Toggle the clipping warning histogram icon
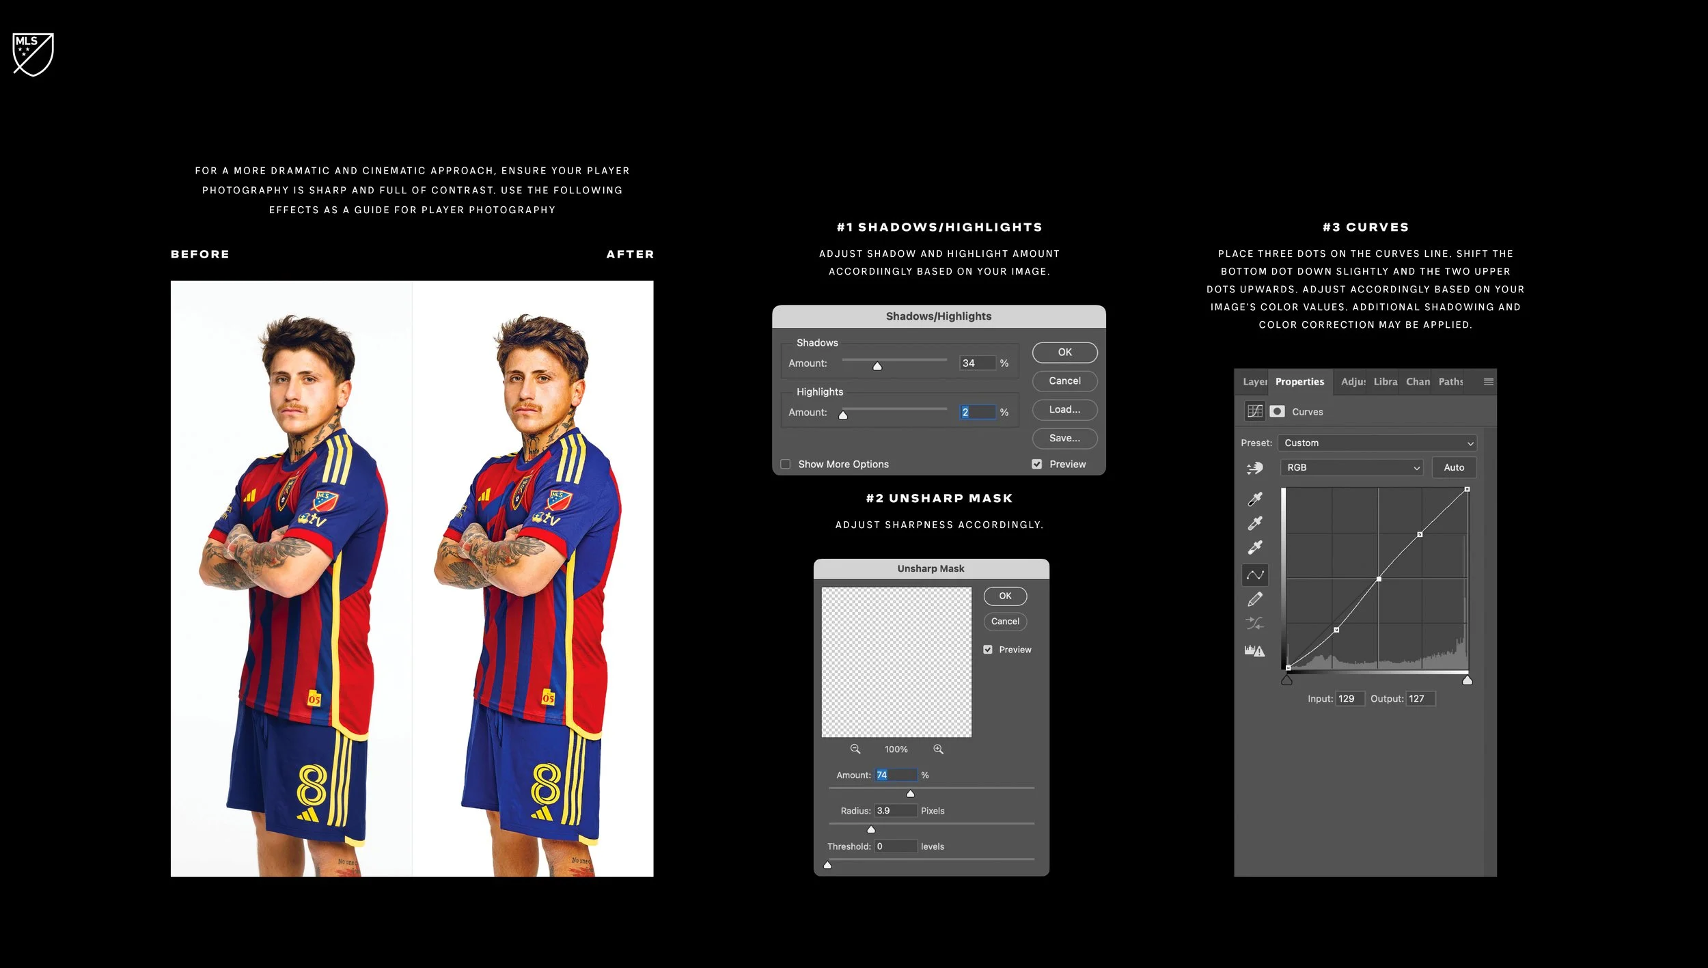The width and height of the screenshot is (1708, 968). [x=1256, y=650]
